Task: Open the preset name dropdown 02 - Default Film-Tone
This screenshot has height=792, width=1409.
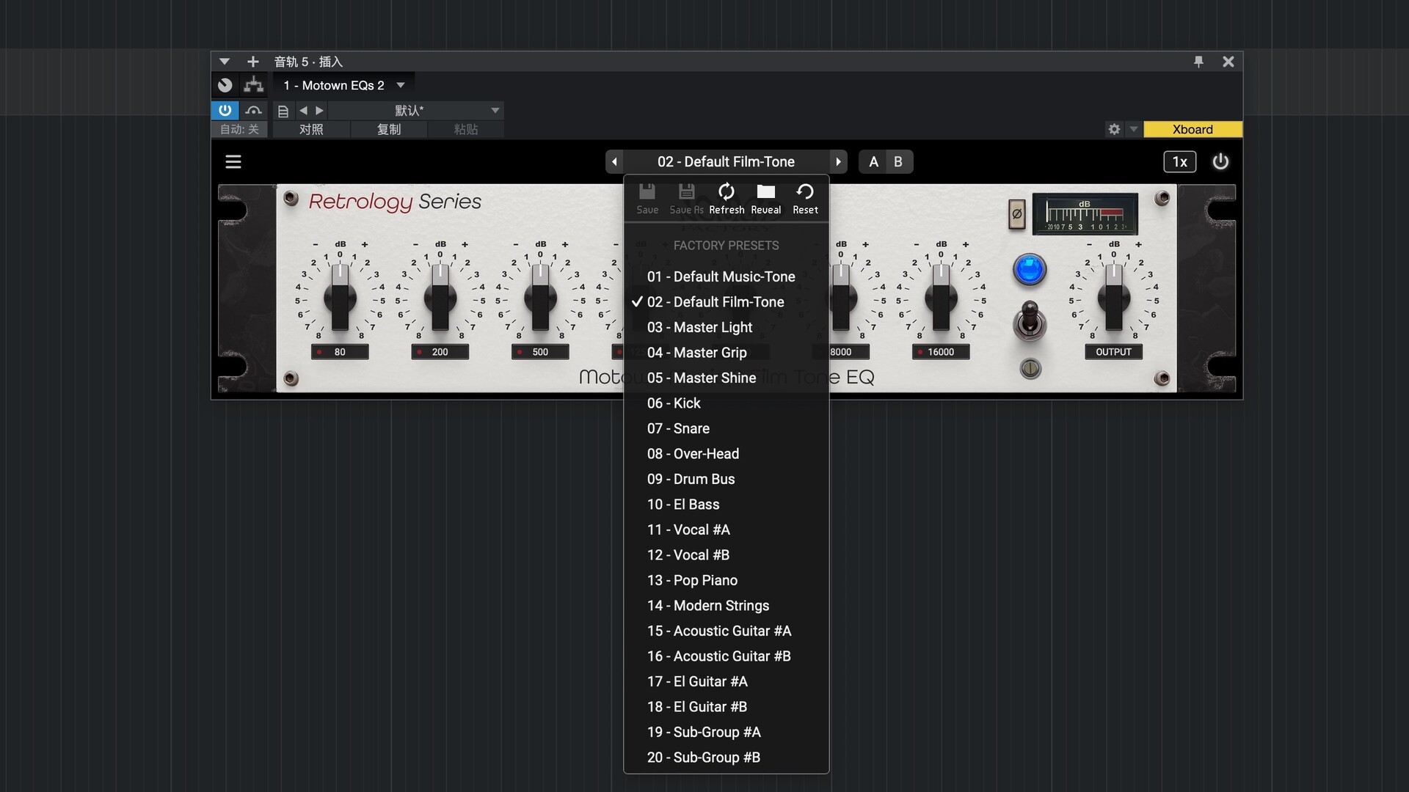Action: point(727,161)
